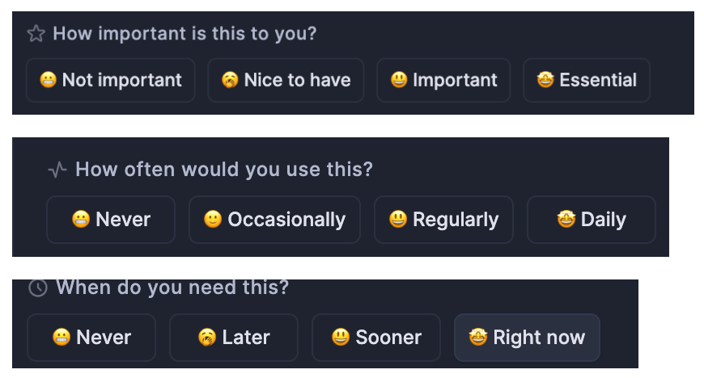Pick the Essential importance option
The image size is (704, 378).
pyautogui.click(x=587, y=80)
